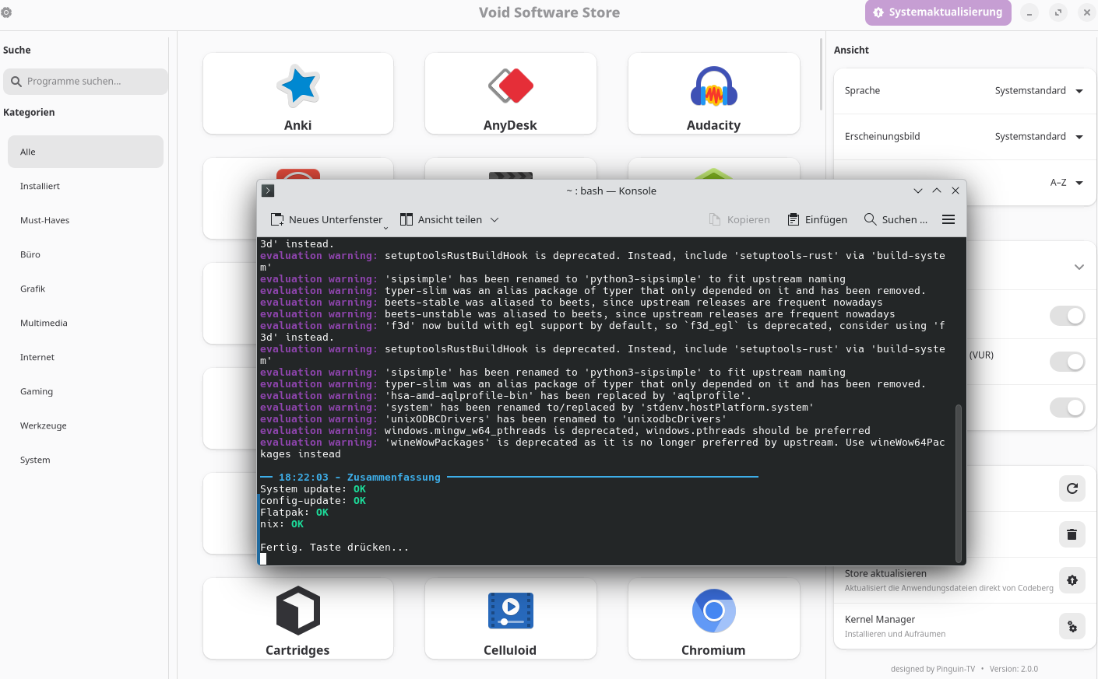Select the Internet category
Viewport: 1098px width, 679px height.
(86, 357)
